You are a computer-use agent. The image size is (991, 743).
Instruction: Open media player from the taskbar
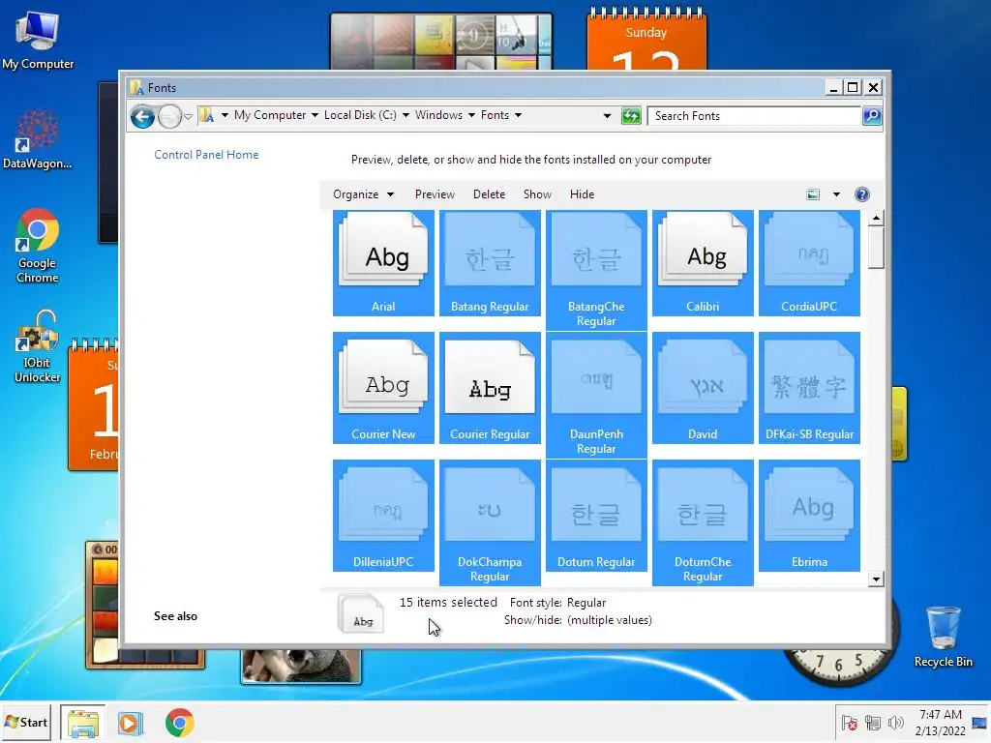[x=131, y=723]
